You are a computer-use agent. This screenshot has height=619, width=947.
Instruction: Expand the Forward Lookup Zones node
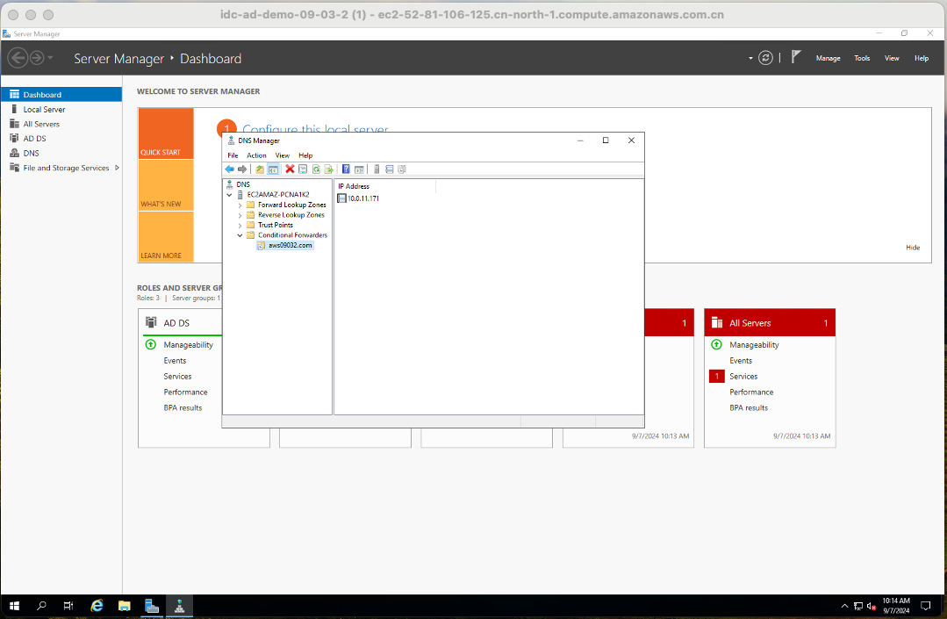coord(240,204)
